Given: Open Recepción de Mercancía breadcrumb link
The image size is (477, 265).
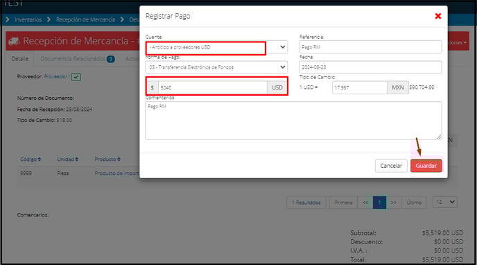Looking at the screenshot, I should (85, 20).
